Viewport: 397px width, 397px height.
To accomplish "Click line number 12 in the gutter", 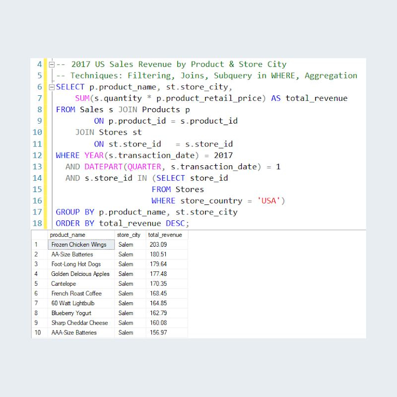I will click(37, 155).
